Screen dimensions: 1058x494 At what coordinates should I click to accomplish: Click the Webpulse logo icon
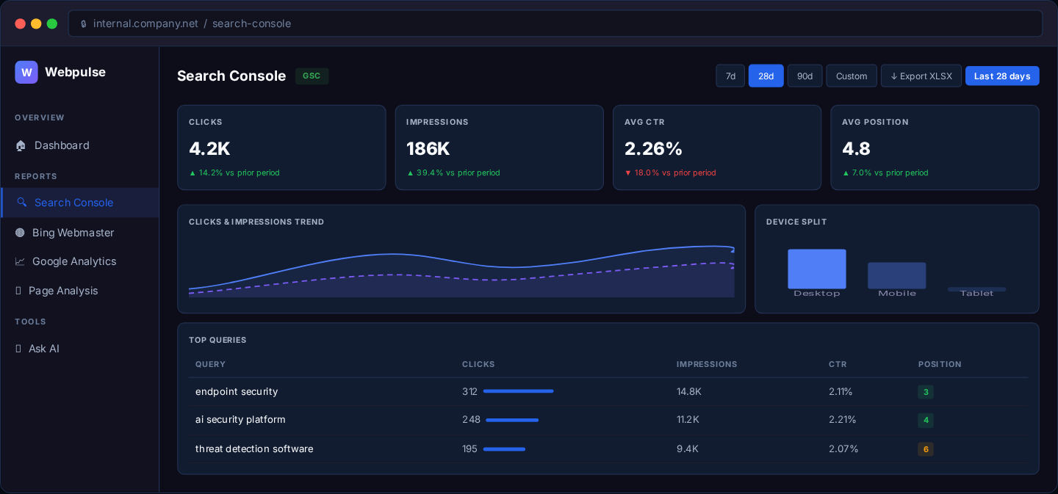[x=26, y=72]
